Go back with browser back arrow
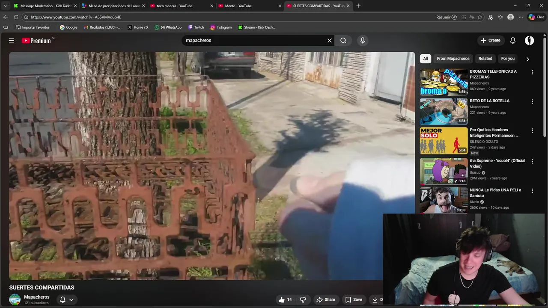This screenshot has width=548, height=308. [6, 17]
